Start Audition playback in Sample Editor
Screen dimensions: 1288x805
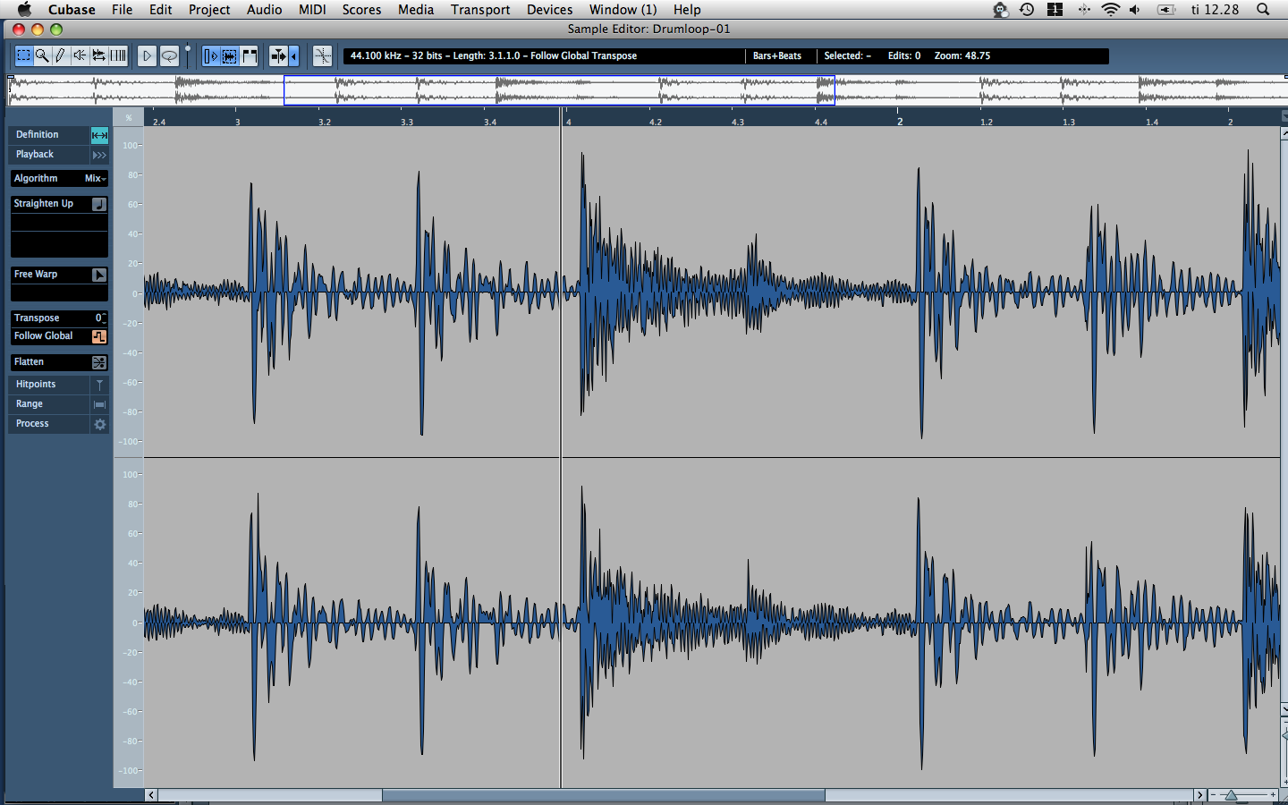147,55
